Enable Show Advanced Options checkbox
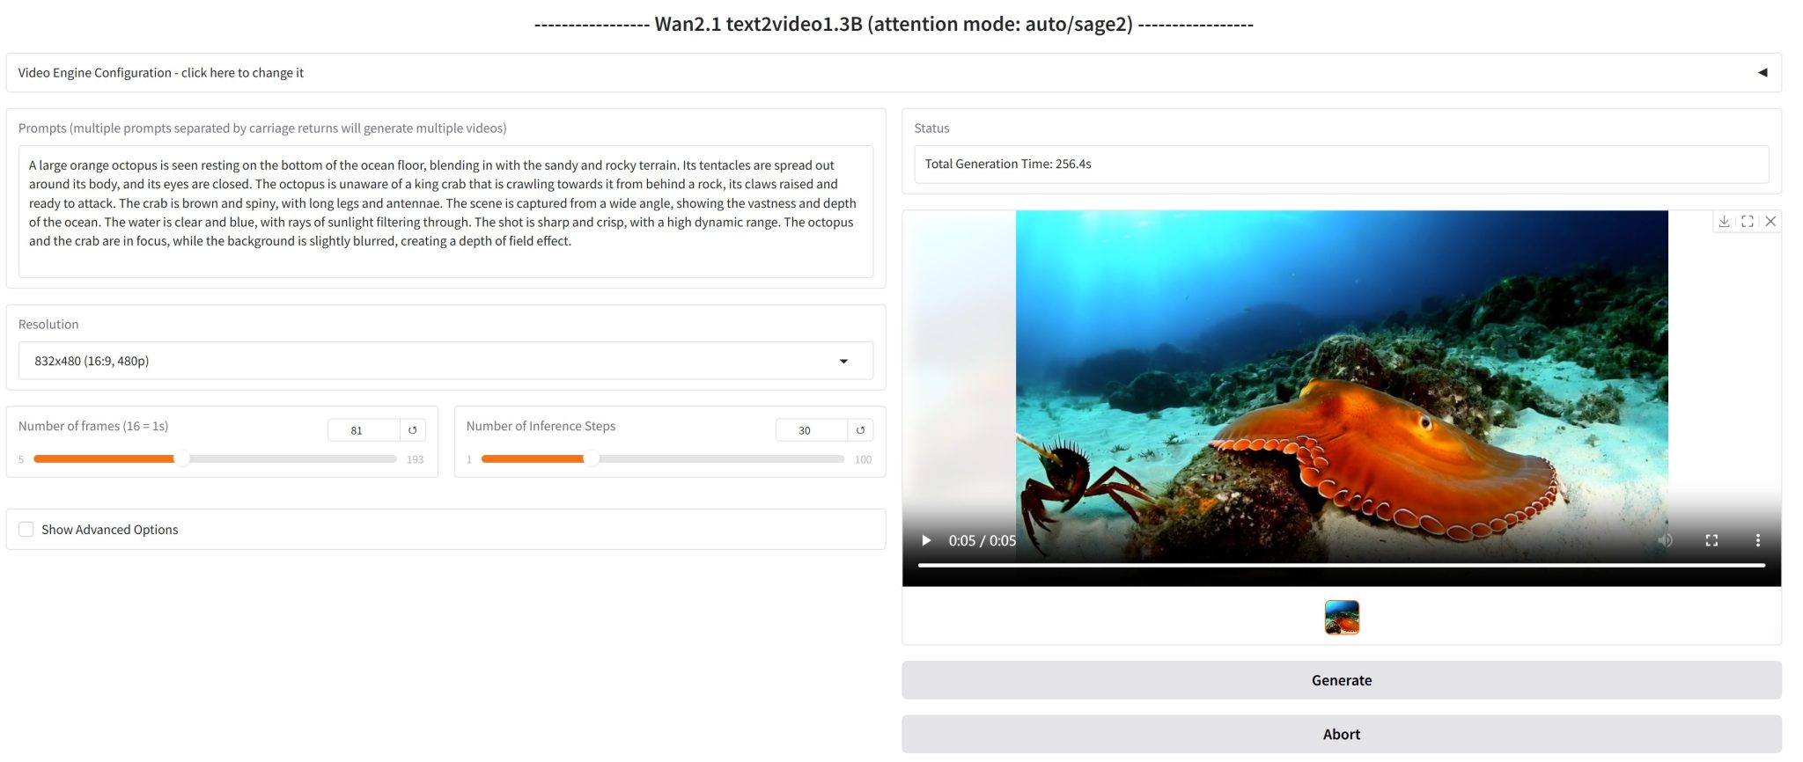 coord(26,530)
